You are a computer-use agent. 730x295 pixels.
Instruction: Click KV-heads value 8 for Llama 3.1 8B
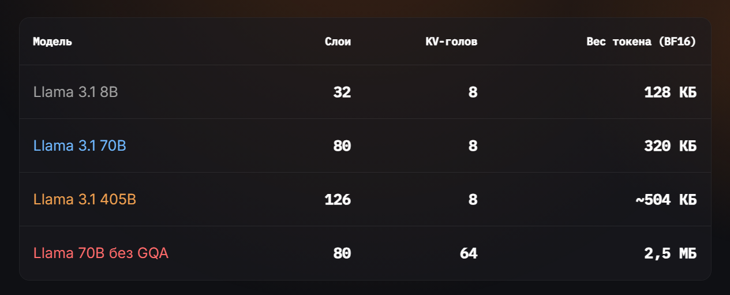pyautogui.click(x=473, y=92)
